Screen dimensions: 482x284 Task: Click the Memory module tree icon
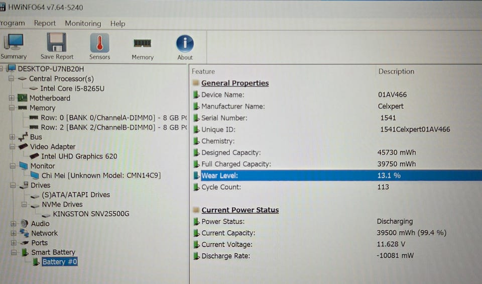click(x=23, y=108)
